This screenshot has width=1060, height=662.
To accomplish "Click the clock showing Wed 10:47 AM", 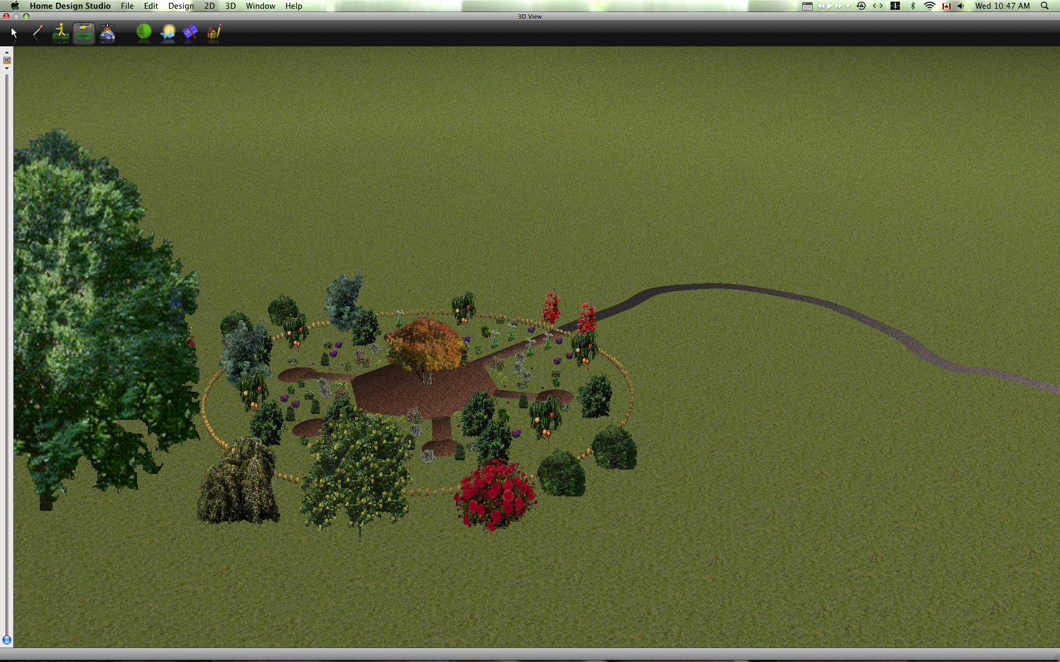I will pyautogui.click(x=1002, y=6).
